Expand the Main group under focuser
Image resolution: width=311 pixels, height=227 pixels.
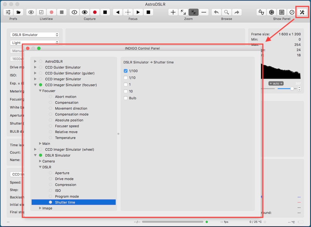(40, 144)
